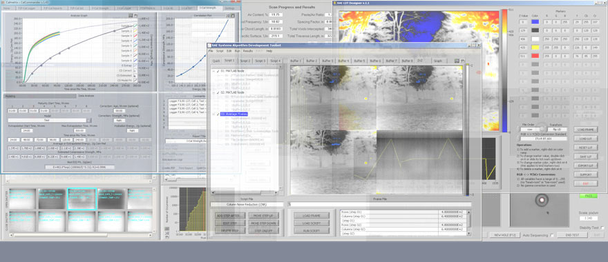Switch to the Graph tab in the Toolset
The image size is (608, 262).
click(x=438, y=61)
